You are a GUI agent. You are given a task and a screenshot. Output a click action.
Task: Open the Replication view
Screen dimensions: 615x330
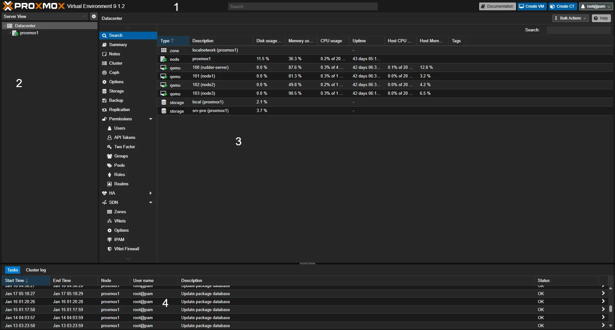119,109
